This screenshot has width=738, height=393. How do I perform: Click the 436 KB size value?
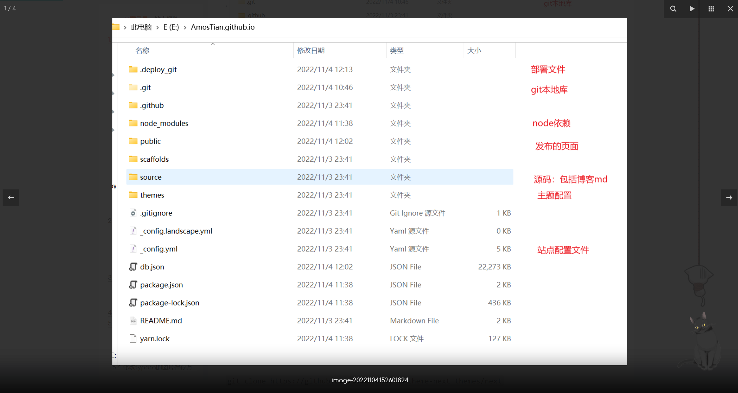499,303
